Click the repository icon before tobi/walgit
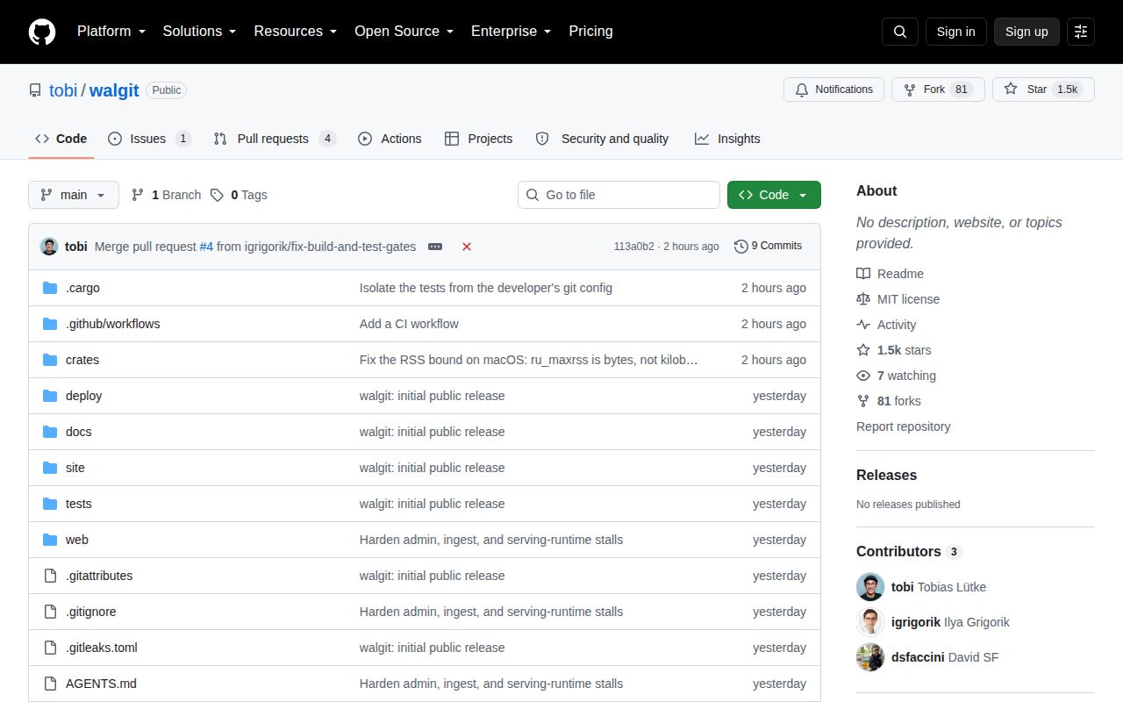Screen dimensions: 1123x702 (x=35, y=90)
